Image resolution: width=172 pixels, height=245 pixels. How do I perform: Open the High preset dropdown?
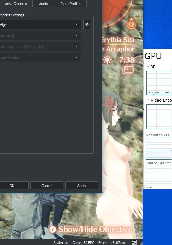(x=40, y=24)
